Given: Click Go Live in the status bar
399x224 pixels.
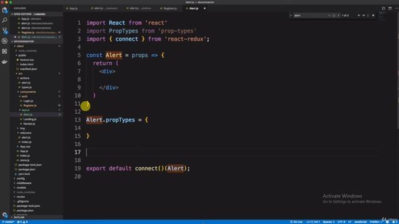Looking at the screenshot, I should click(296, 222).
